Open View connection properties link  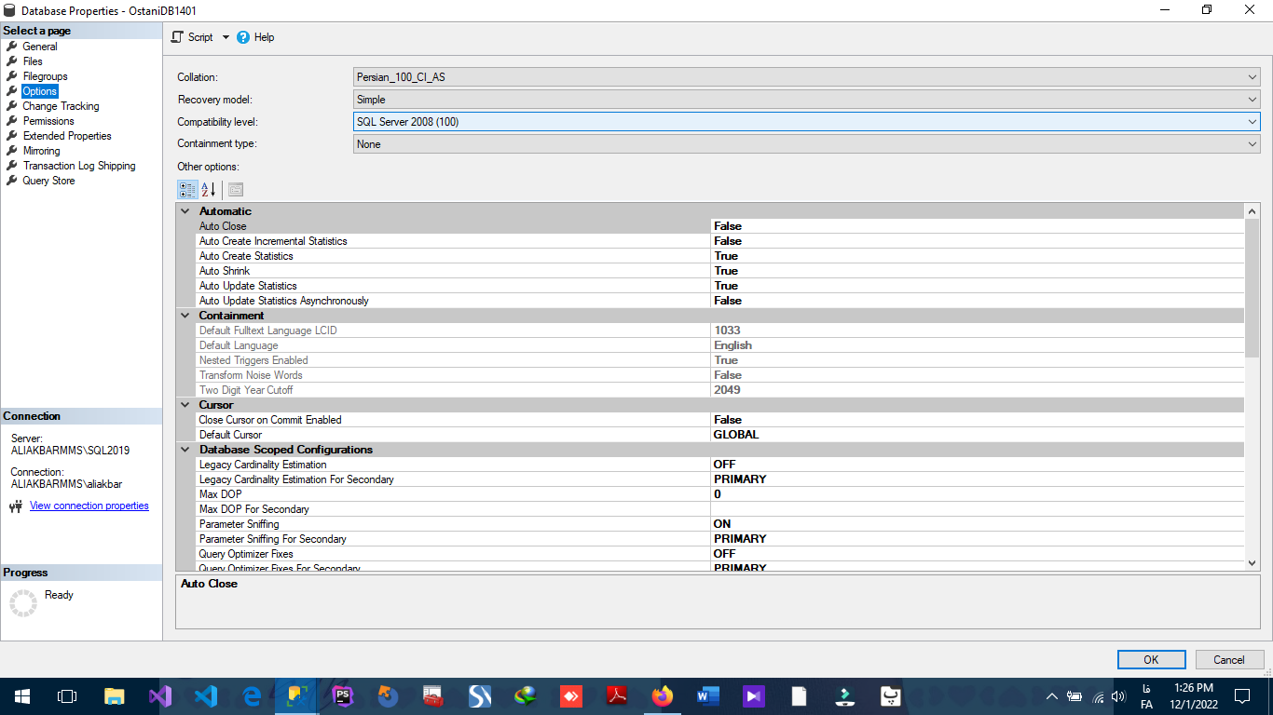click(89, 506)
